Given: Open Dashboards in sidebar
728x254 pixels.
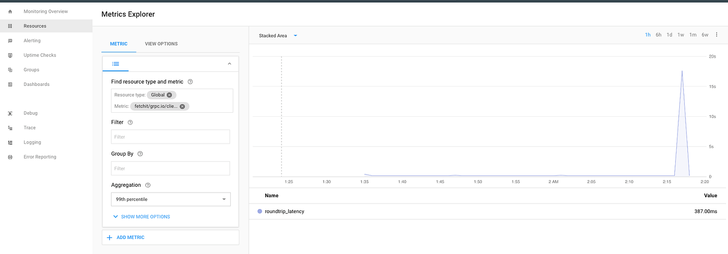Looking at the screenshot, I should click(x=36, y=84).
